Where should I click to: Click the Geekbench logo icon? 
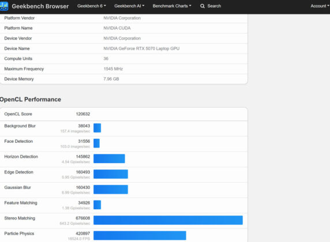pyautogui.click(x=4, y=6)
